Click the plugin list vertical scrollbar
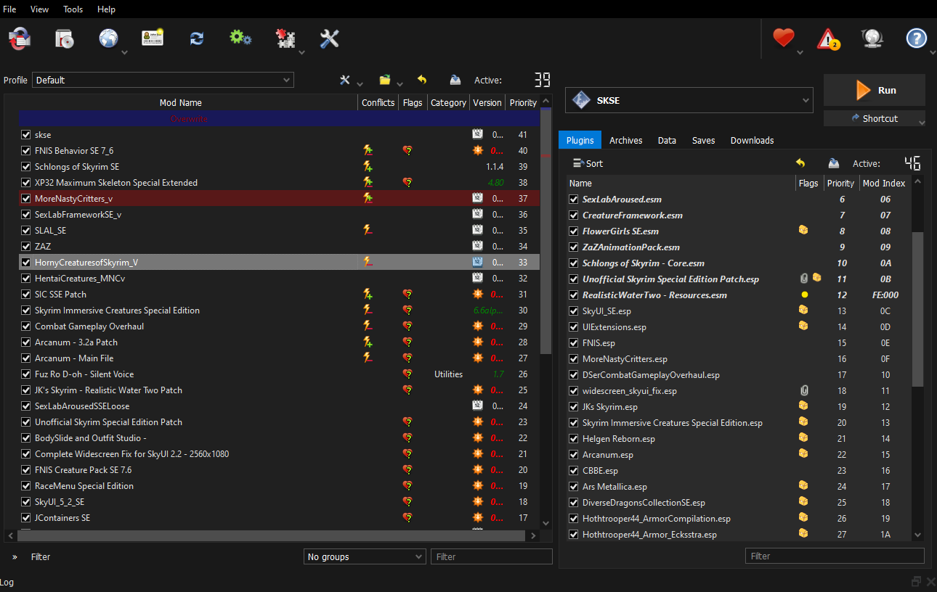Image resolution: width=937 pixels, height=592 pixels. [x=917, y=308]
